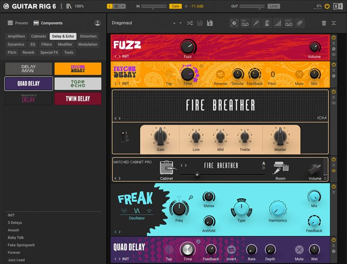Viewport: 347px width, 264px height.
Task: Toggle the browser sidebar icon
Action: [69, 6]
